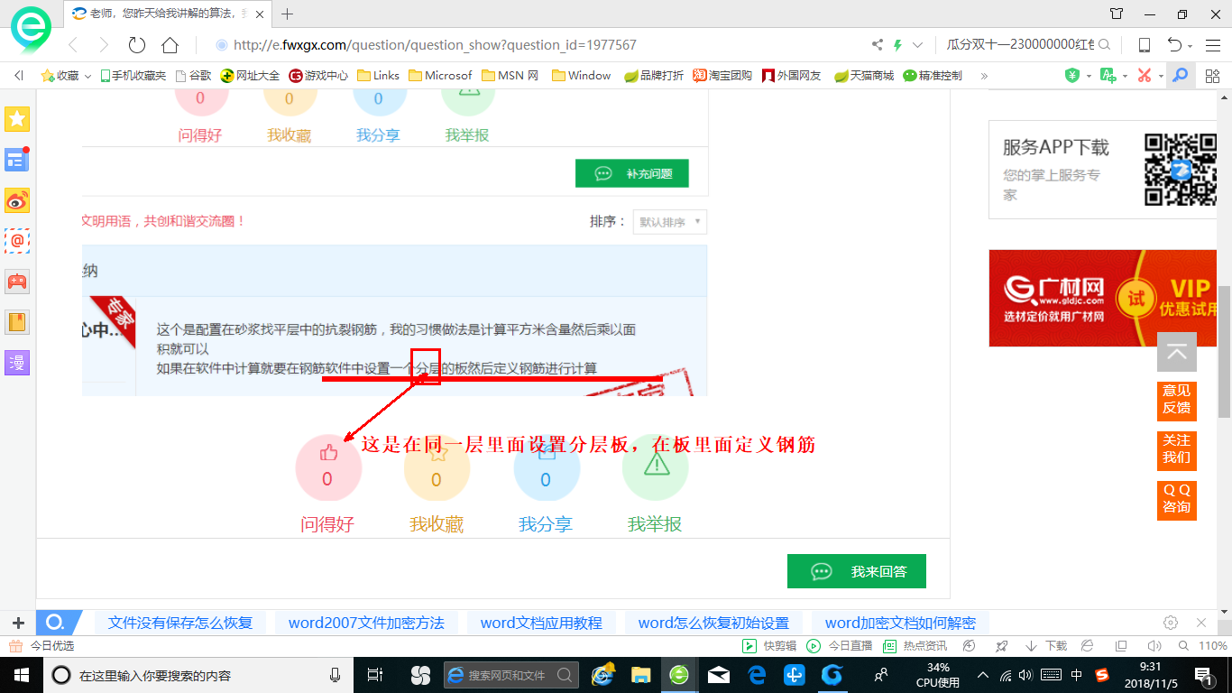1232x693 pixels.
Task: Open the word2007文件加密方法 suggestion link
Action: tap(366, 623)
